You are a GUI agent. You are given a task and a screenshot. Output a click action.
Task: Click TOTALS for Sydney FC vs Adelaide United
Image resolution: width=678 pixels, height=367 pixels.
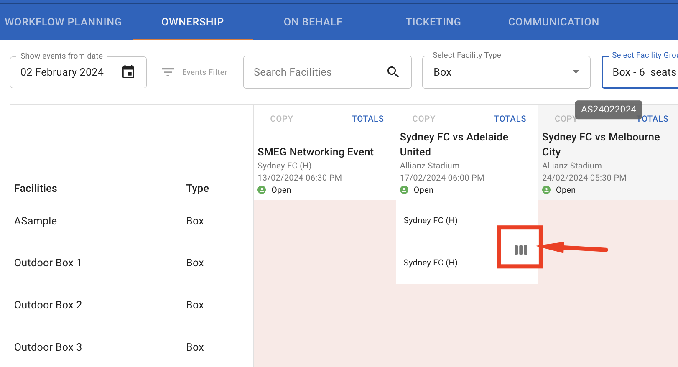pyautogui.click(x=510, y=119)
